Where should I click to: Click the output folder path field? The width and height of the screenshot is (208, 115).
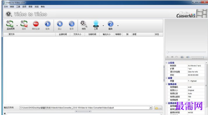pyautogui.click(x=85, y=108)
